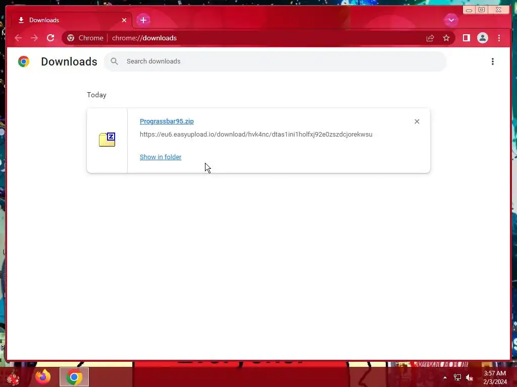Reload the Downloads page
The height and width of the screenshot is (387, 517).
[x=50, y=38]
